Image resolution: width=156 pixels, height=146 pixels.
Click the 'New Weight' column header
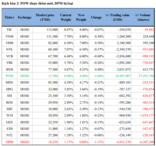point(81,17)
